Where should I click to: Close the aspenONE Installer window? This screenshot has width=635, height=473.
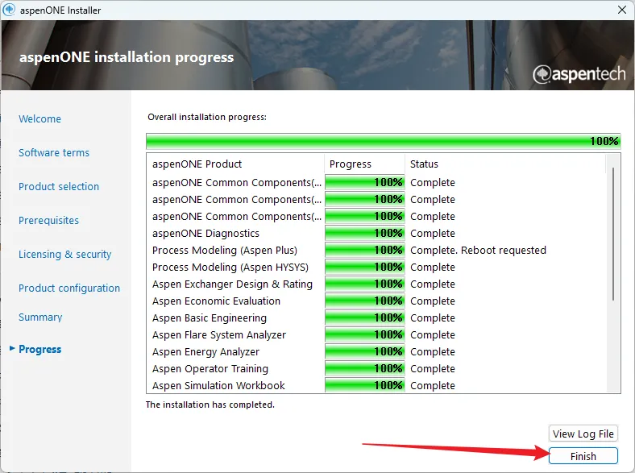(x=622, y=10)
